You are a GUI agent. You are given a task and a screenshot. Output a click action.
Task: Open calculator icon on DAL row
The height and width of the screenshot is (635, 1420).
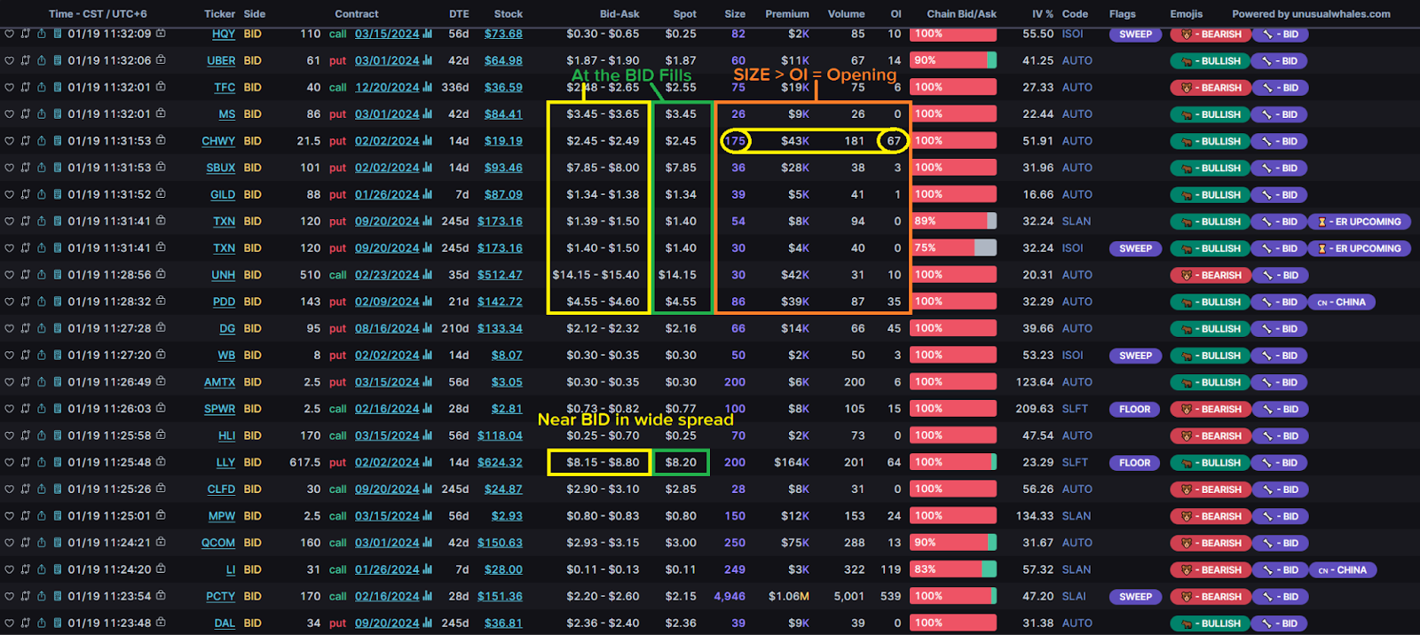pos(57,623)
